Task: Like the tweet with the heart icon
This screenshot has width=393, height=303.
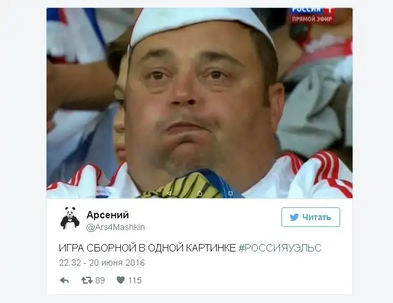Action: 120,280
